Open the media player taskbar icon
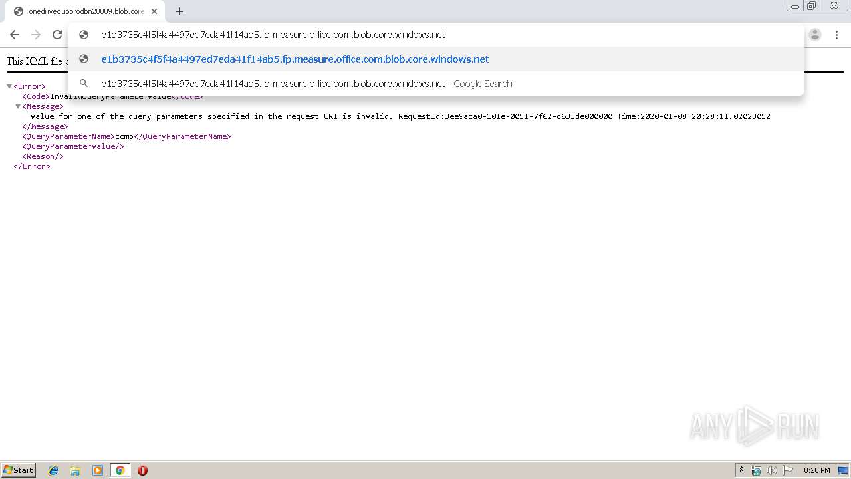Image resolution: width=851 pixels, height=479 pixels. point(98,470)
